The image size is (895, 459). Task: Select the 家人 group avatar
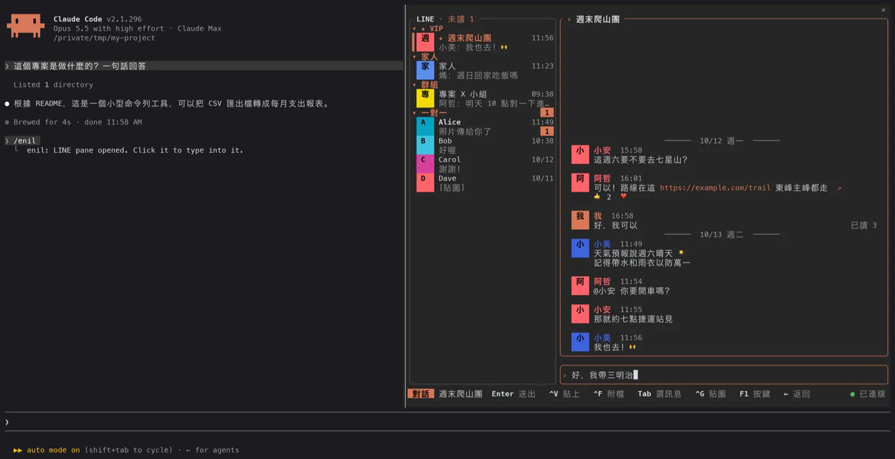click(x=425, y=70)
